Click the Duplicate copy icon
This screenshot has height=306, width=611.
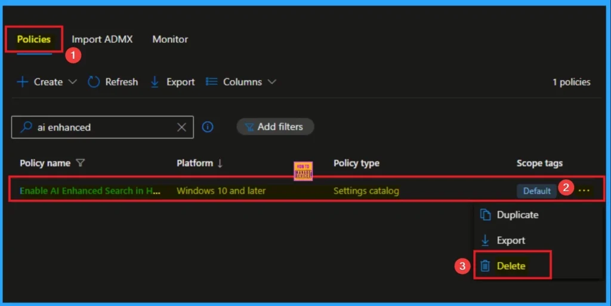(x=485, y=215)
